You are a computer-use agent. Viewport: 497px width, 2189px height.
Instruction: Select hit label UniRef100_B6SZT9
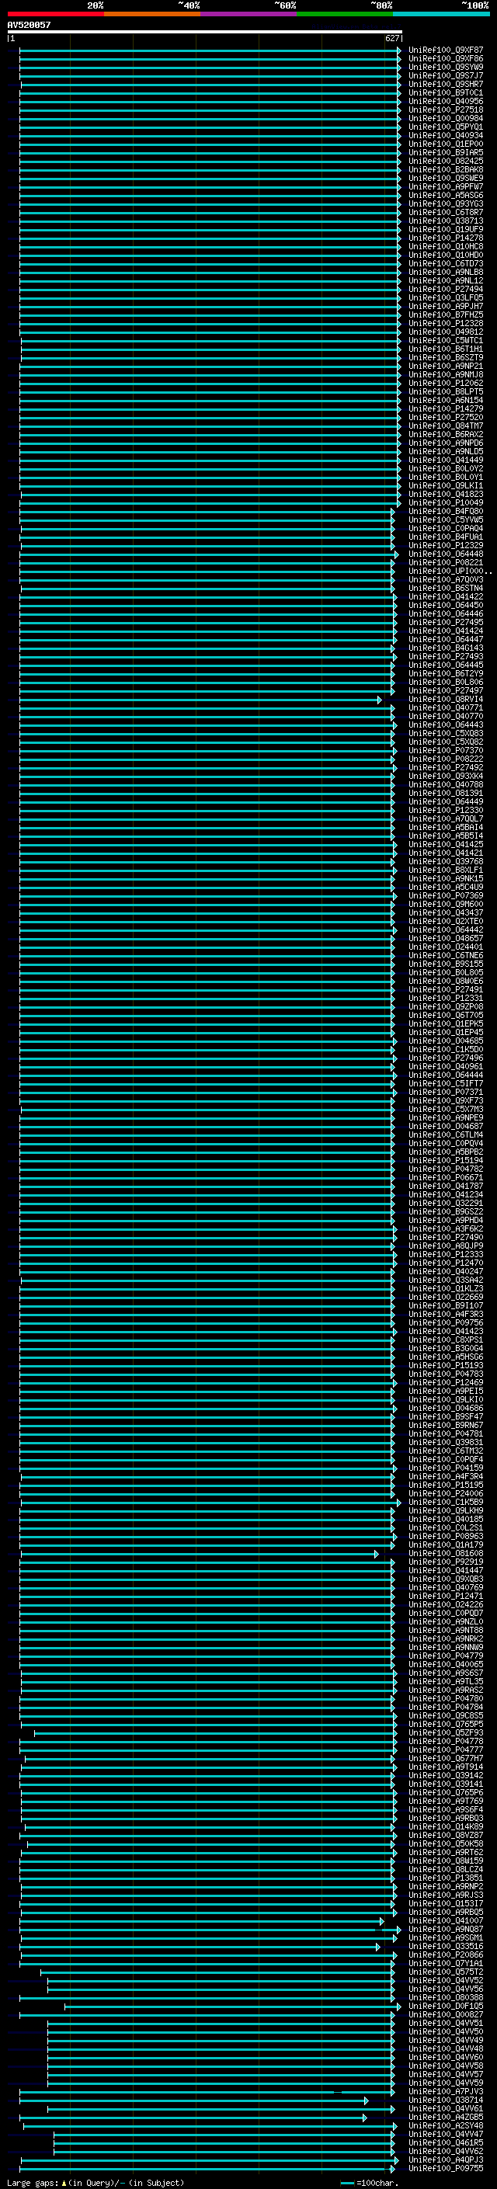click(x=446, y=357)
